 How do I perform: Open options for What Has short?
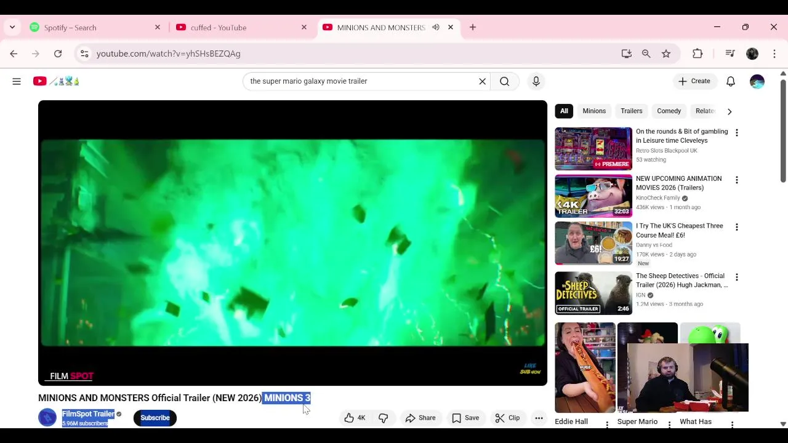click(x=732, y=425)
